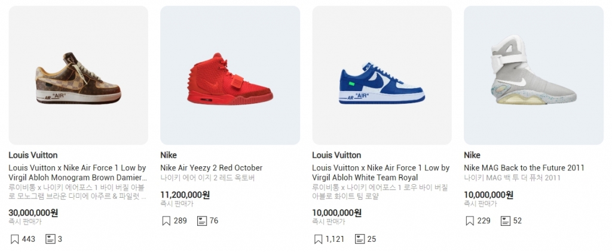Select the blue Air Force 1 shoe image

click(x=382, y=76)
